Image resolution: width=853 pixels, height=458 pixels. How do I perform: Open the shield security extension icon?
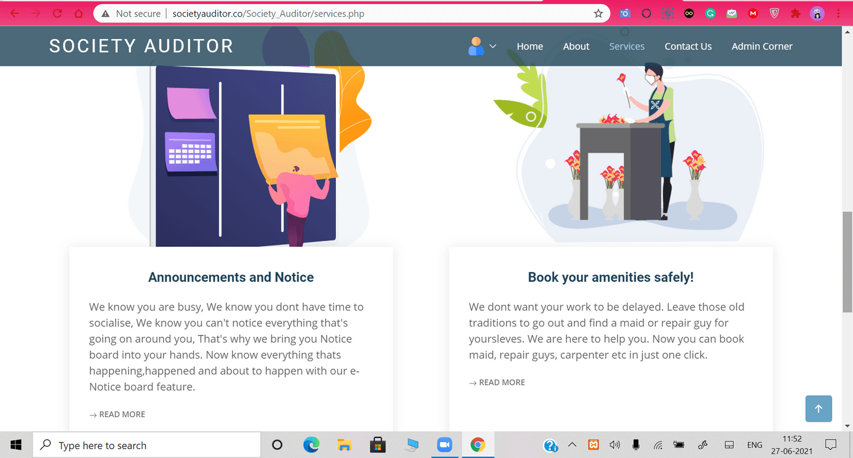[774, 13]
